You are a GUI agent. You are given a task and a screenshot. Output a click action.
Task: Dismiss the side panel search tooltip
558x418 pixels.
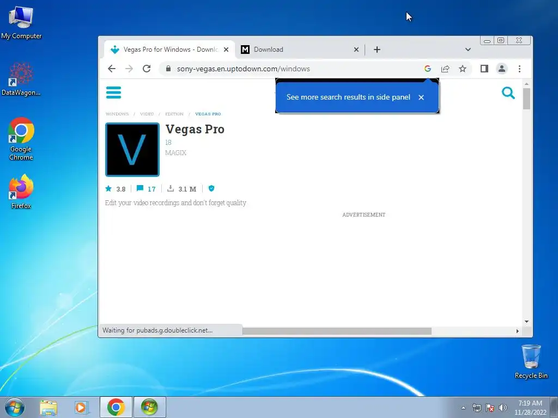click(x=421, y=97)
